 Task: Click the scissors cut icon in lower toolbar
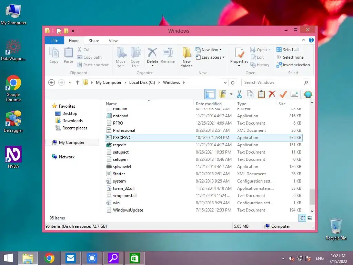coord(239,94)
